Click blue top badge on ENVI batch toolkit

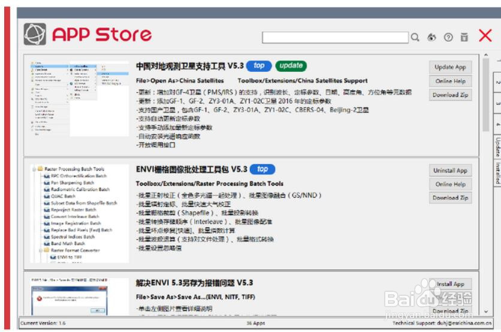(x=262, y=169)
